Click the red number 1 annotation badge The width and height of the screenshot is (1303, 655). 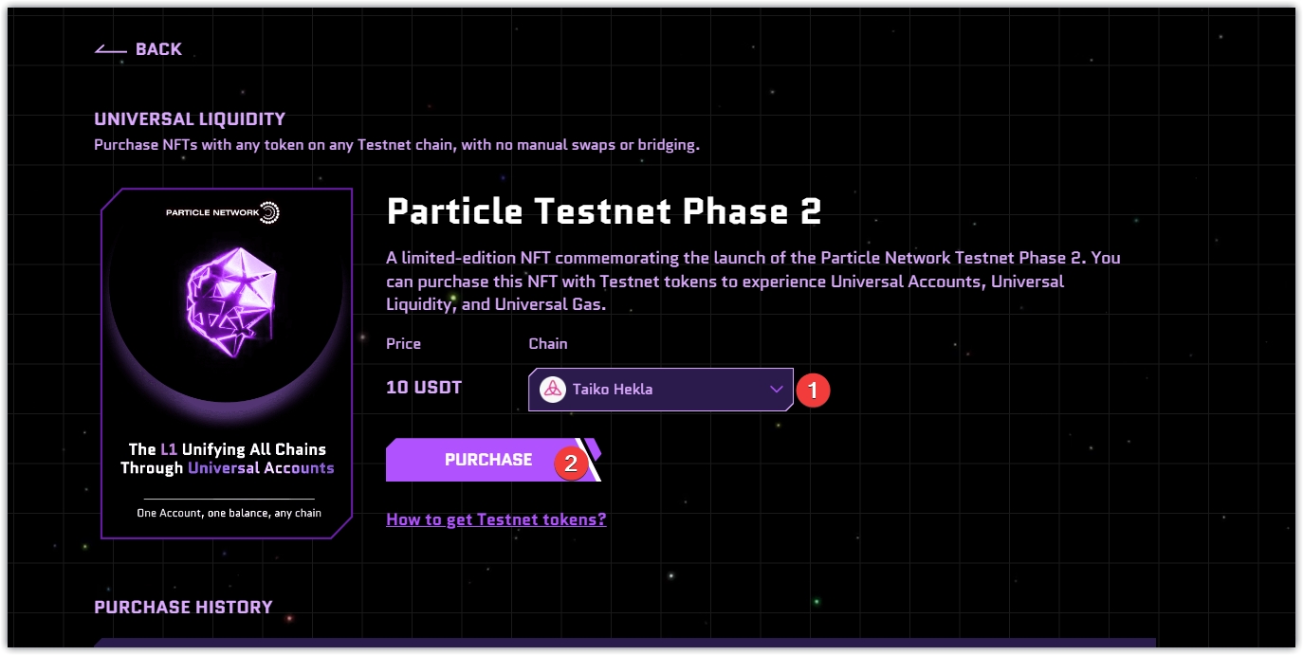point(813,391)
